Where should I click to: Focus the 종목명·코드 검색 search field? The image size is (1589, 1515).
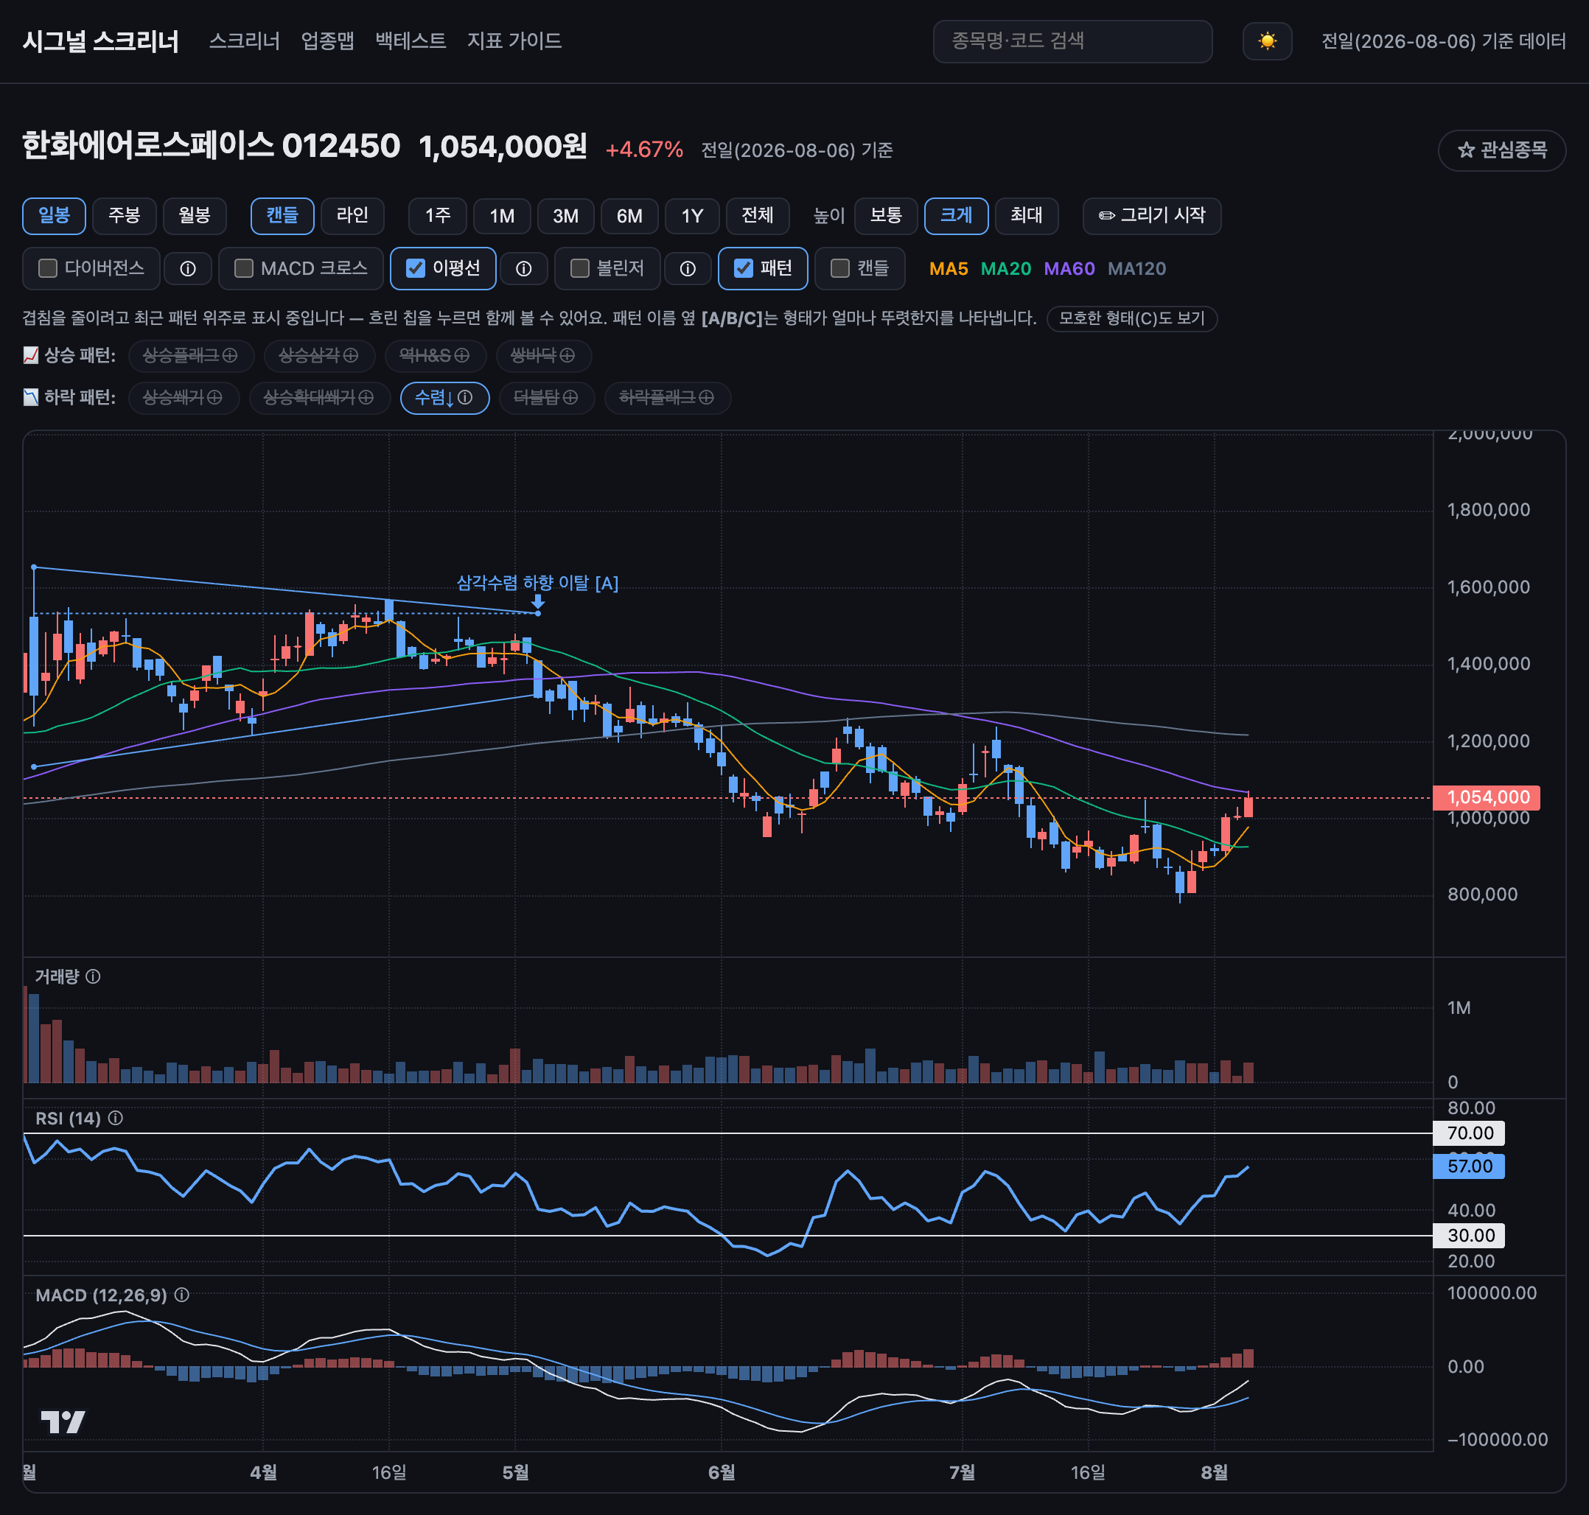coord(1073,41)
